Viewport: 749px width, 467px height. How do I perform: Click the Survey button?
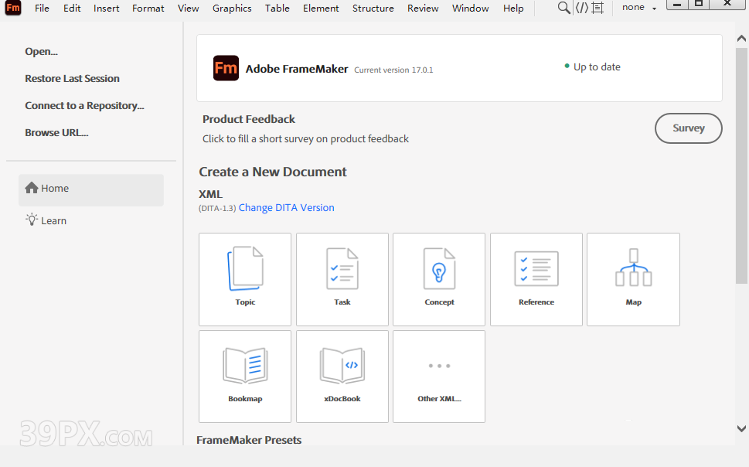(x=689, y=128)
